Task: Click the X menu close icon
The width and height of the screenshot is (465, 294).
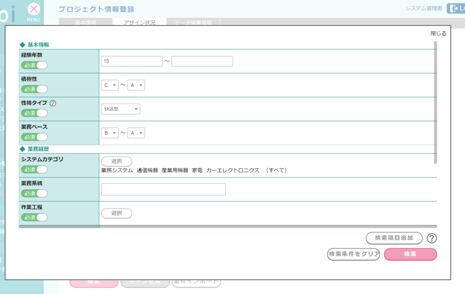Action: (x=34, y=9)
